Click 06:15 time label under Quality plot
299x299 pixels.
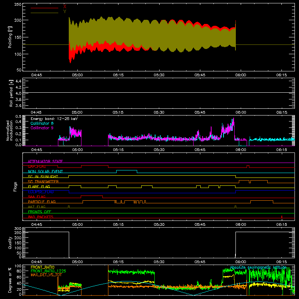(x=281, y=262)
